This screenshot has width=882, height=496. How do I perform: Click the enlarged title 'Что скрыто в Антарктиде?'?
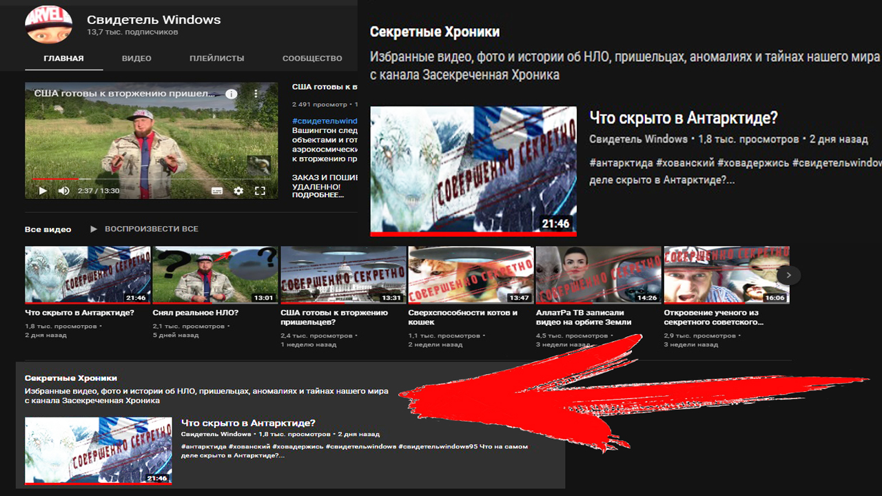[x=684, y=118]
